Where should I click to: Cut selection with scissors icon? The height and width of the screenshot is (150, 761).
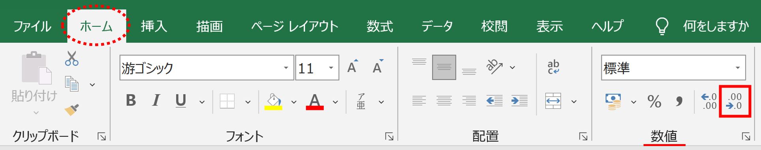pos(71,58)
